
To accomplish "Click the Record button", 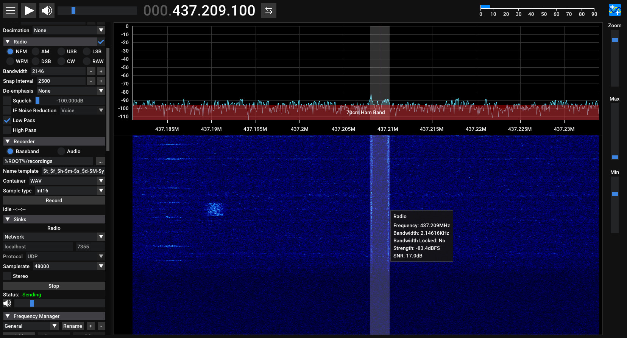I will point(54,200).
